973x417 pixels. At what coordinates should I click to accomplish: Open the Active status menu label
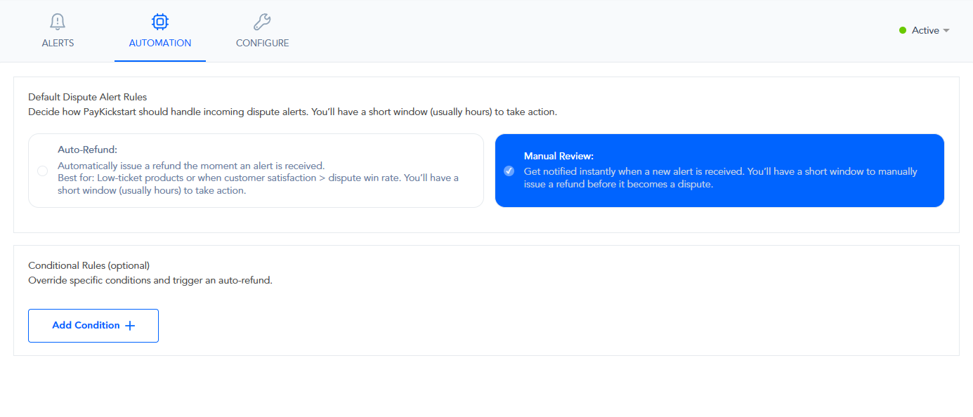(x=925, y=31)
